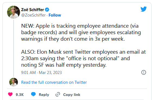Select the Reply text label
The height and width of the screenshot is (100, 154).
tap(44, 95)
